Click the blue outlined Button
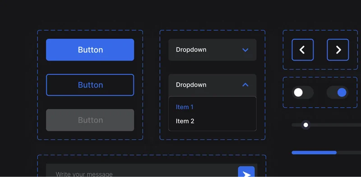Screen dimensions: 361x177 [x=90, y=85]
